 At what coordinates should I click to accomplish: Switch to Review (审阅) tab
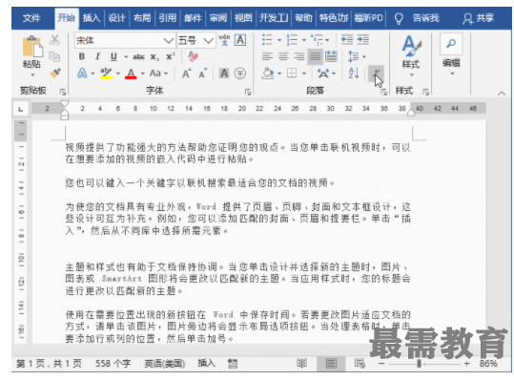(218, 18)
